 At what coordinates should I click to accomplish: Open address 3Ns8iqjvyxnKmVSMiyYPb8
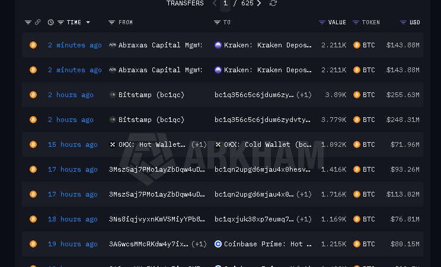(x=157, y=219)
